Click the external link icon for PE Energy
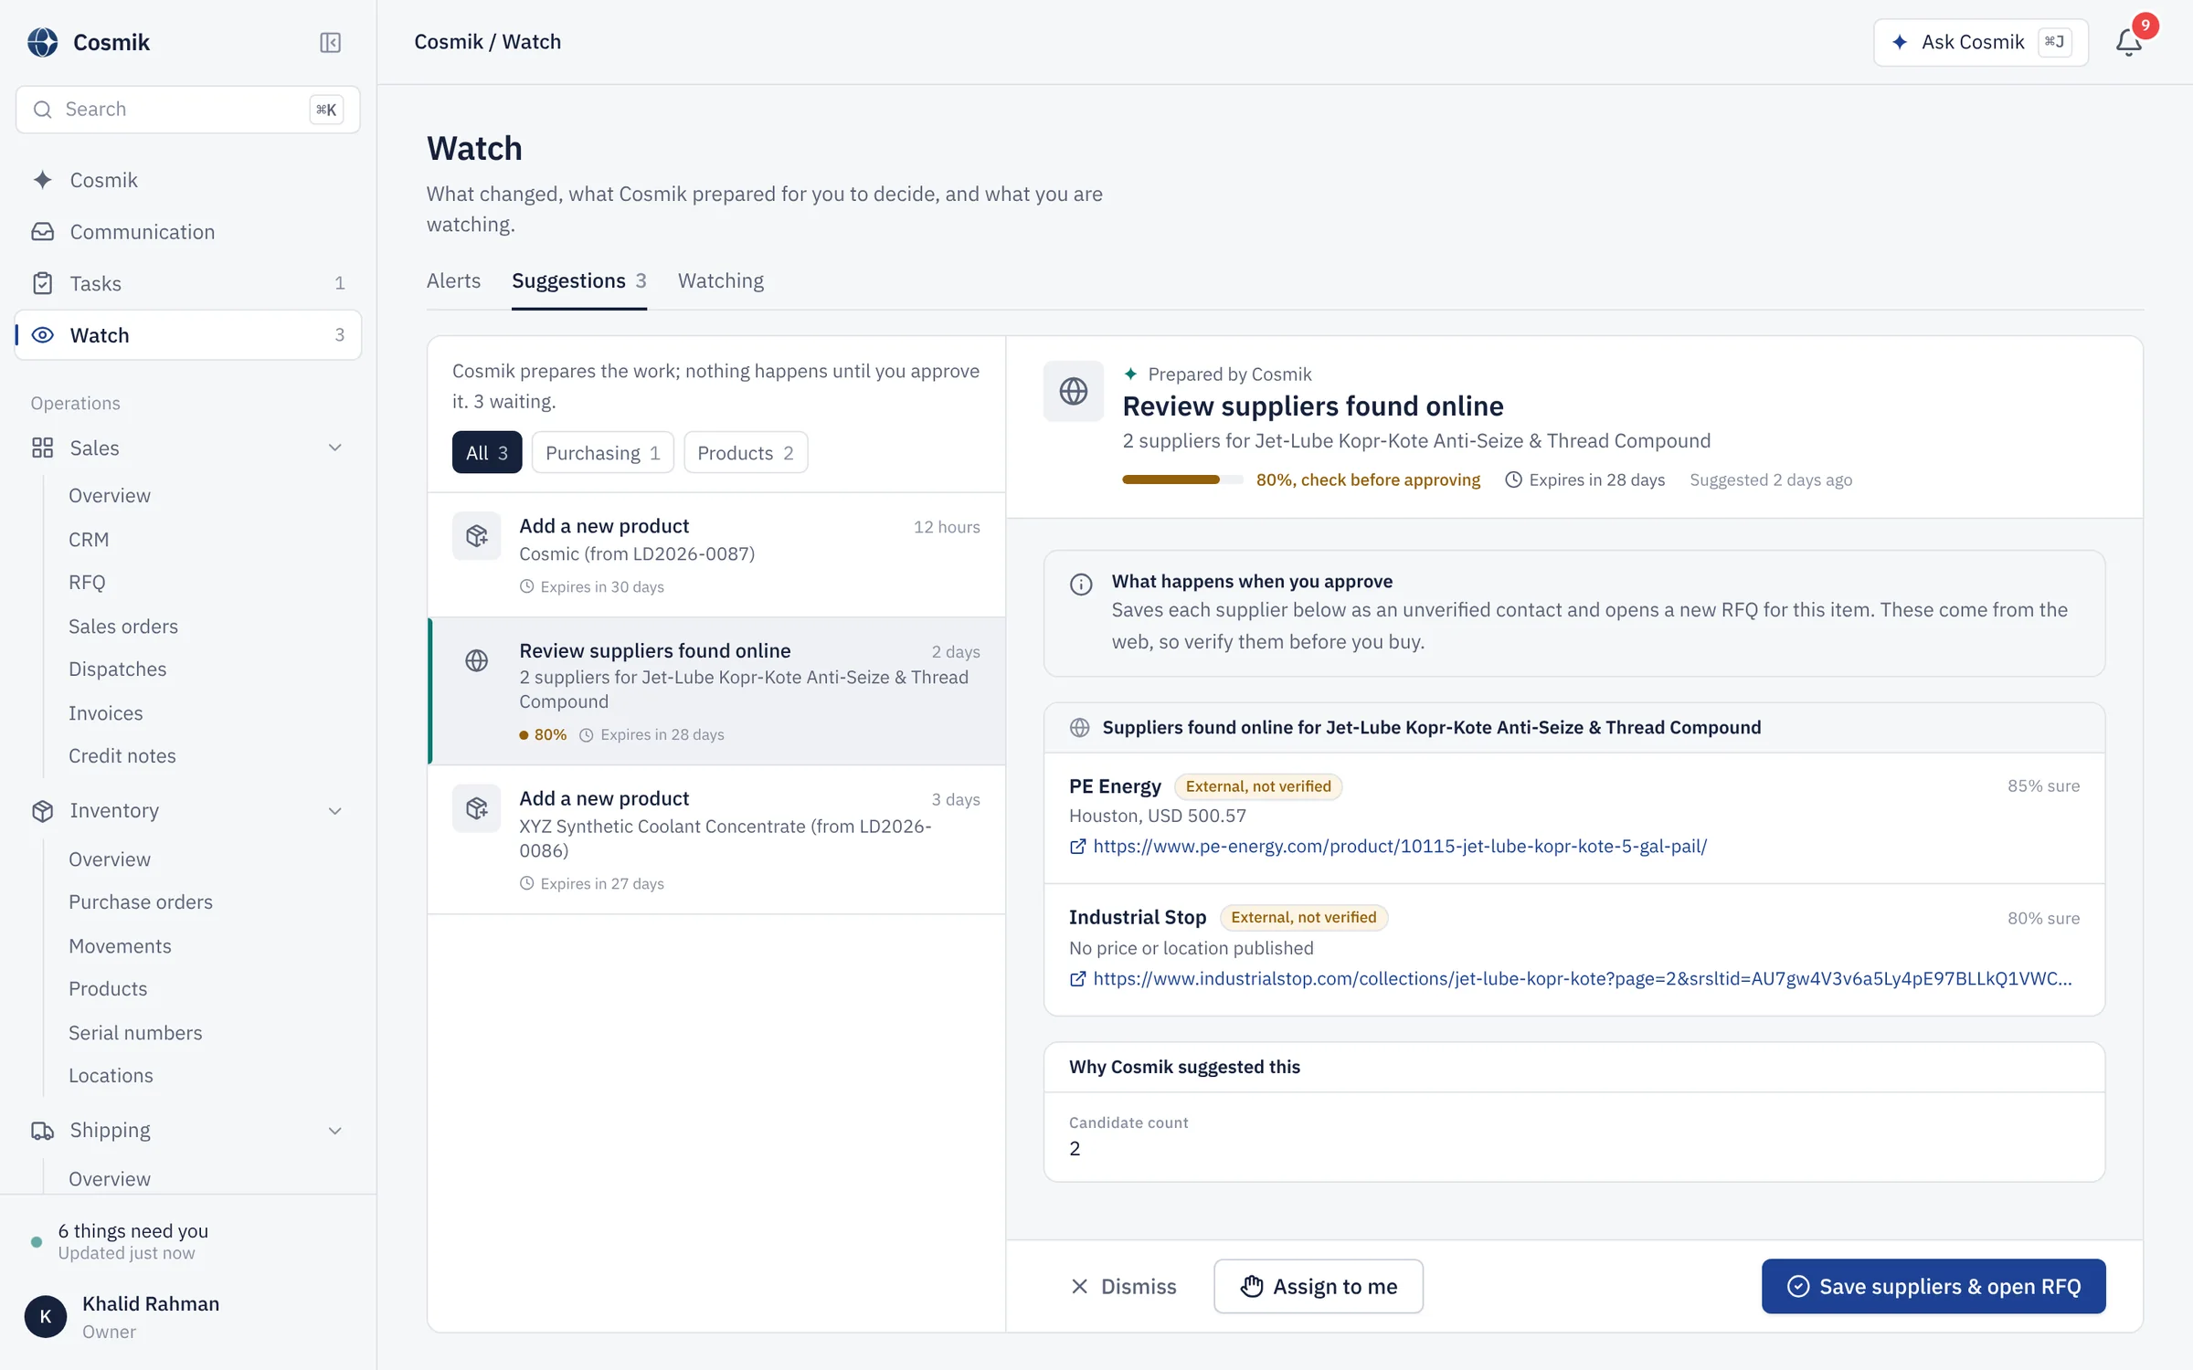 (1078, 847)
